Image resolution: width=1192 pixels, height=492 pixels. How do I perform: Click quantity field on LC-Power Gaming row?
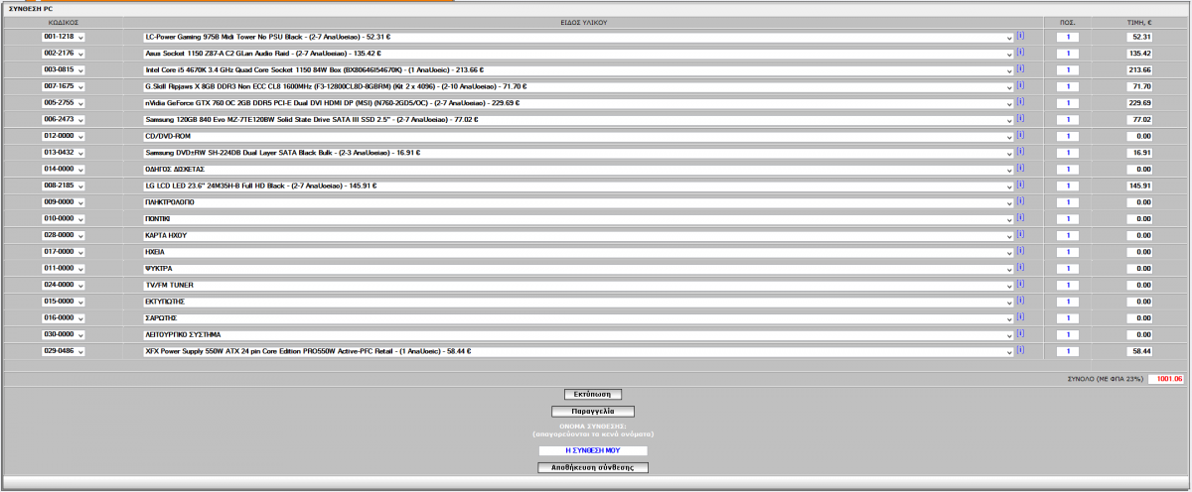click(1068, 37)
